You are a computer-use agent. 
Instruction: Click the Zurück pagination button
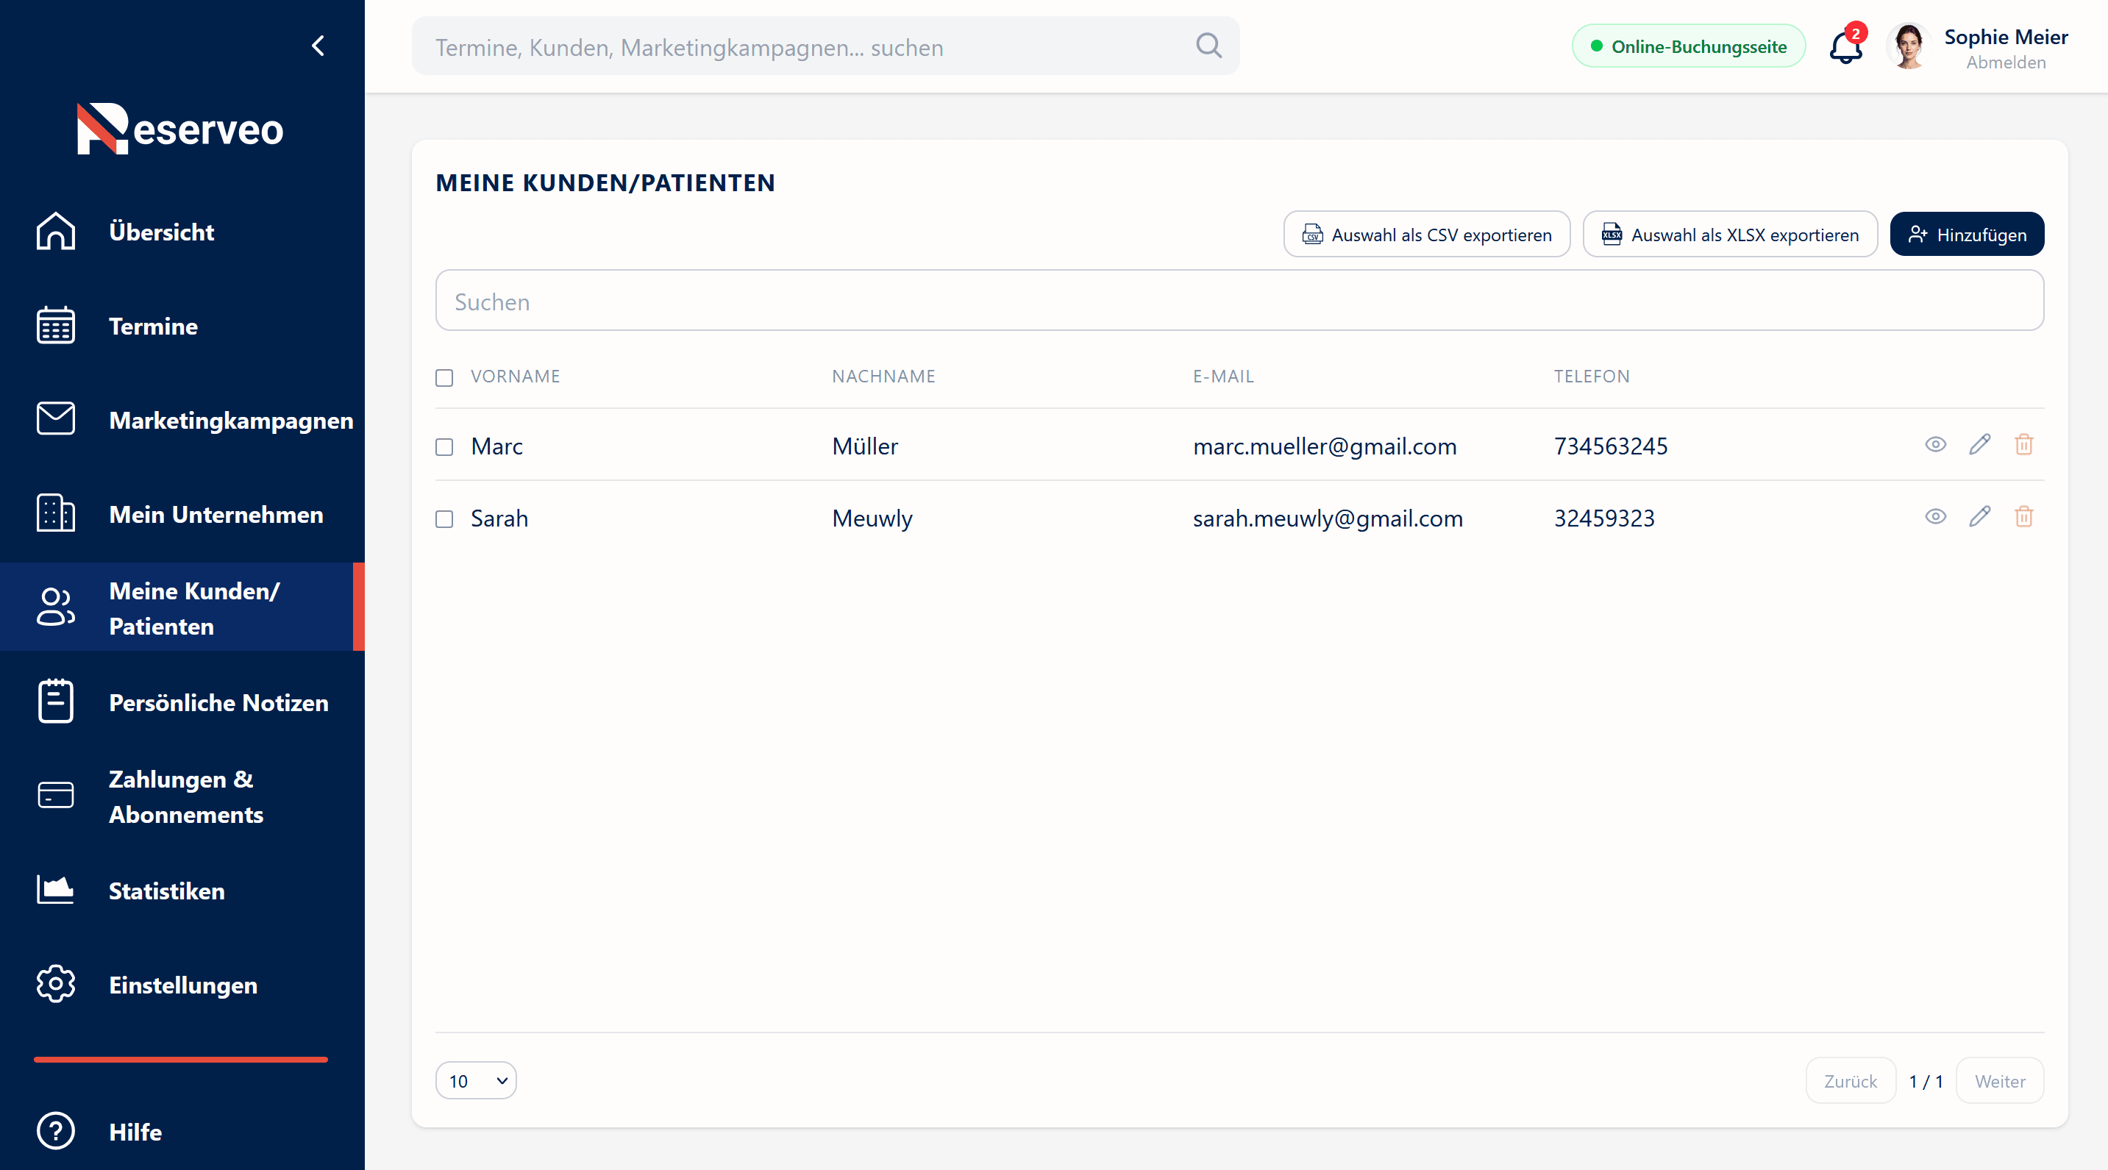coord(1851,1080)
